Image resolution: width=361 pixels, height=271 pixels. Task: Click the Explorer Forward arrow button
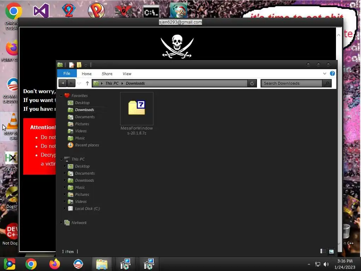pos(71,83)
